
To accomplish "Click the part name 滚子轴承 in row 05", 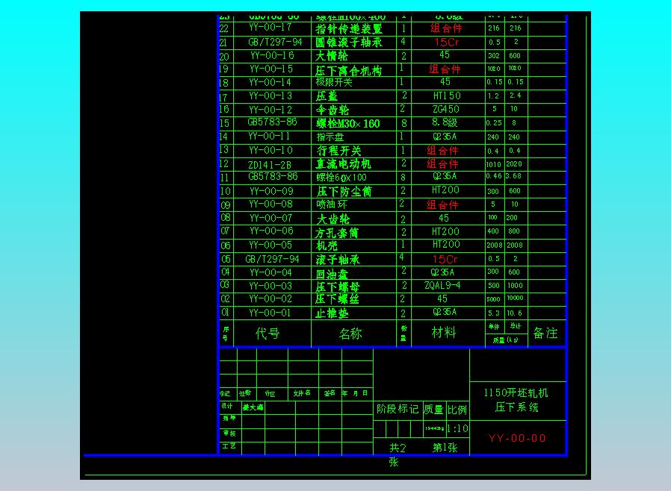I will (338, 260).
